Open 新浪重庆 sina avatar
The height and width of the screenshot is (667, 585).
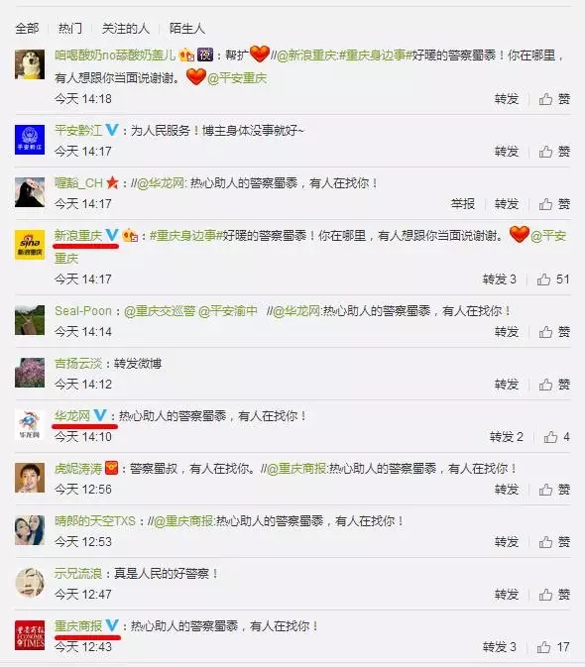click(30, 245)
